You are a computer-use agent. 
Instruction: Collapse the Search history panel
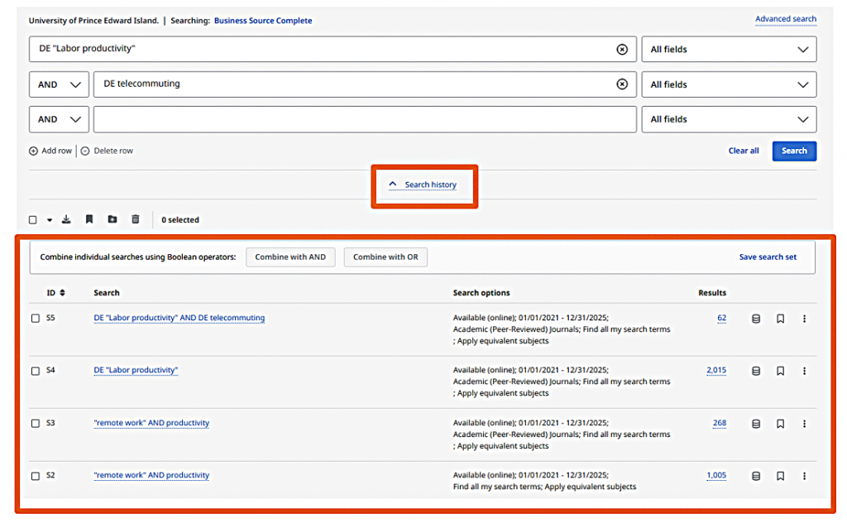coord(423,185)
